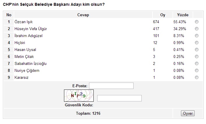Click the Toplam: 1216 total label
This screenshot has height=124, width=206.
pos(88,113)
